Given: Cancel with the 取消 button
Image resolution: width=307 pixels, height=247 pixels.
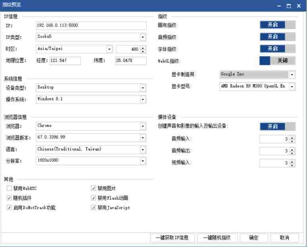Looking at the screenshot, I should point(285,238).
